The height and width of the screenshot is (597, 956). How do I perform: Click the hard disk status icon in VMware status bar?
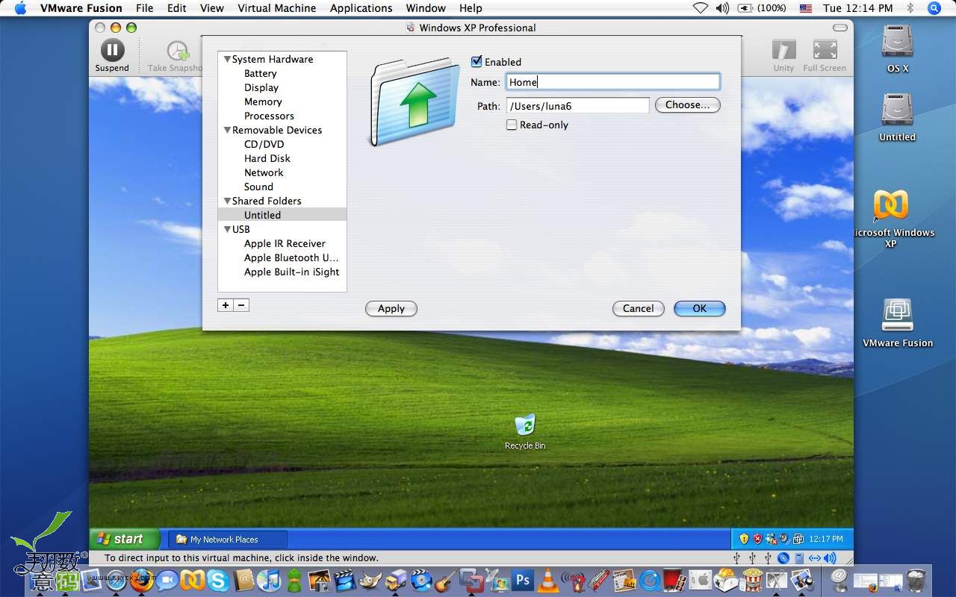[799, 558]
